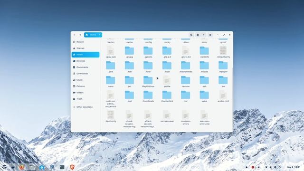Select the .gnupg folder
Viewport: 304px width, 171px height.
click(x=129, y=51)
